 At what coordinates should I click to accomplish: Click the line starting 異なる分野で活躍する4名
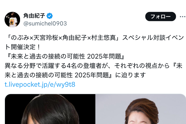click(x=94, y=66)
